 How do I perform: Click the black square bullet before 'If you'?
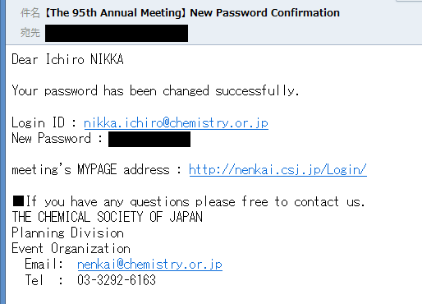(x=19, y=201)
